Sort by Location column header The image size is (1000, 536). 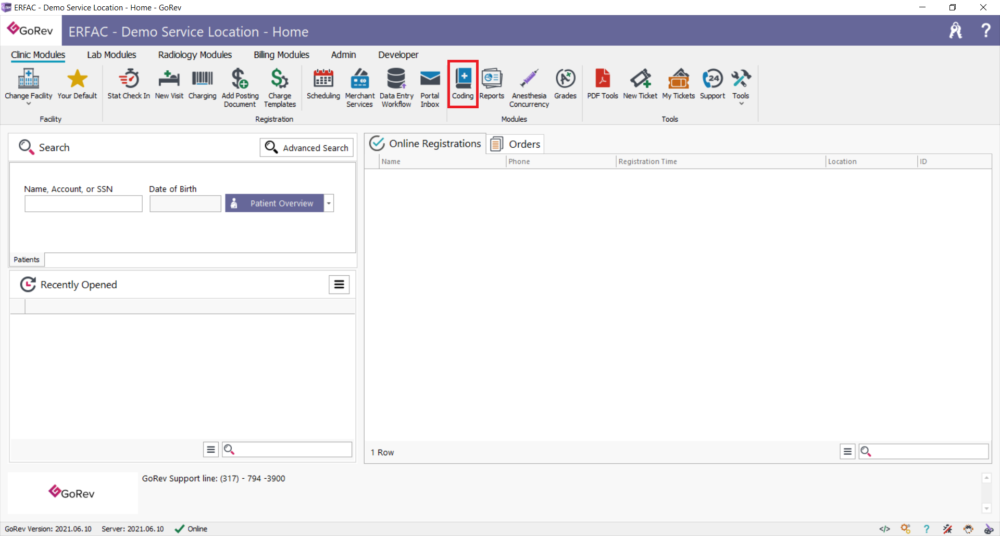pyautogui.click(x=871, y=161)
